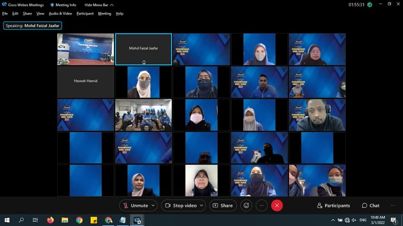Open the Meeting menu

(105, 13)
